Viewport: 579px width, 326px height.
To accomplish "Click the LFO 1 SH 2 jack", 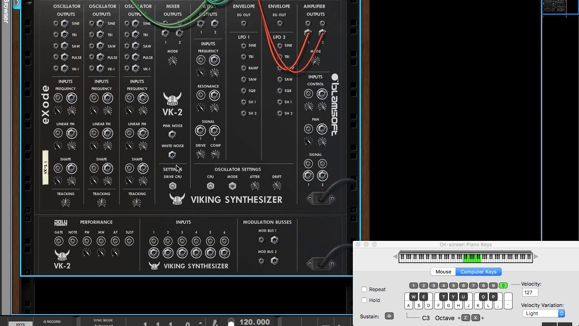I will pos(244,114).
